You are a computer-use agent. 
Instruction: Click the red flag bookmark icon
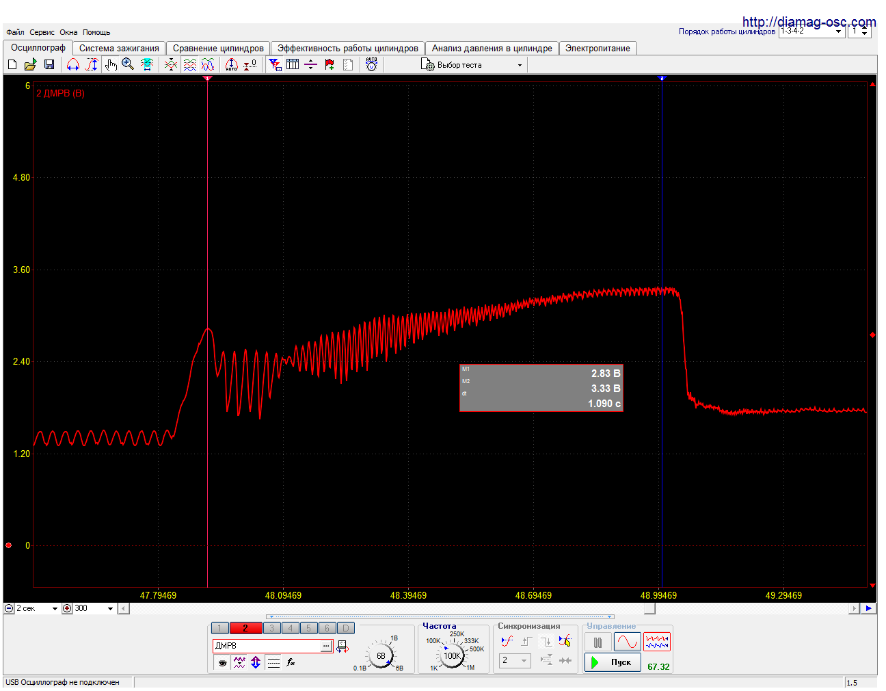[x=330, y=64]
